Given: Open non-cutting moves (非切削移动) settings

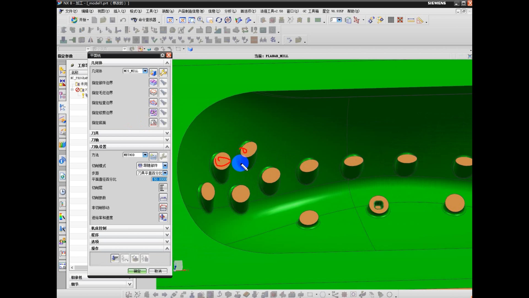Looking at the screenshot, I should (163, 208).
